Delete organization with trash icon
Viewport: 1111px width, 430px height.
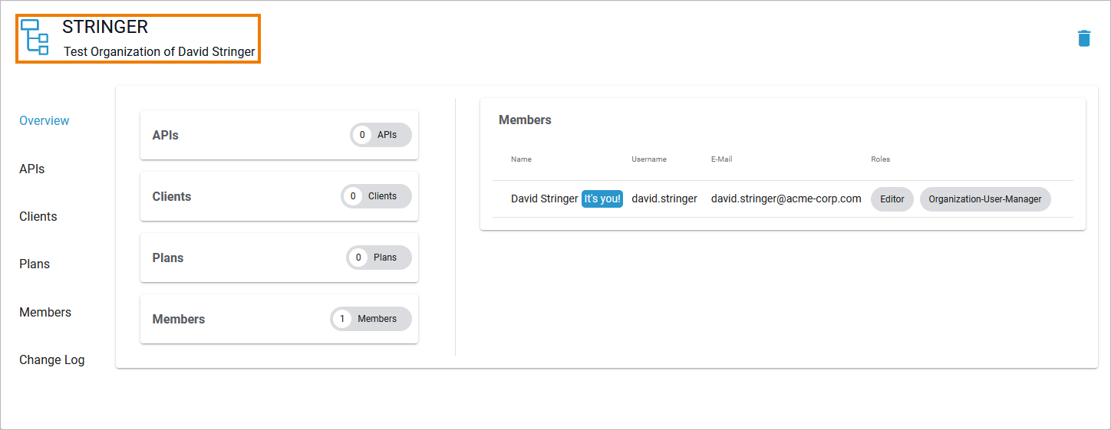click(1084, 38)
